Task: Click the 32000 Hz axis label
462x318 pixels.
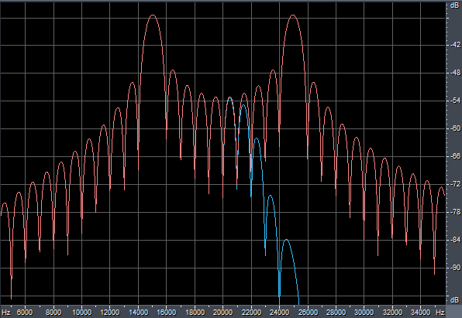Action: pos(392,312)
